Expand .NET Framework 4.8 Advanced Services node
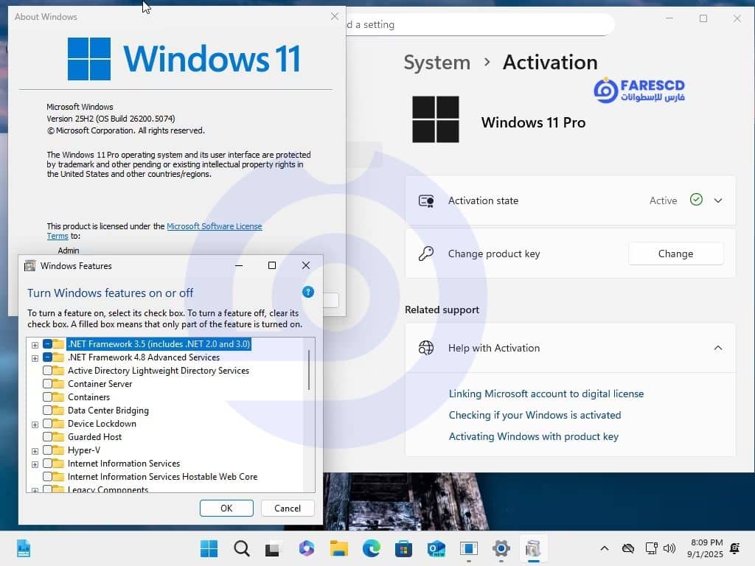This screenshot has height=566, width=755. pyautogui.click(x=35, y=358)
